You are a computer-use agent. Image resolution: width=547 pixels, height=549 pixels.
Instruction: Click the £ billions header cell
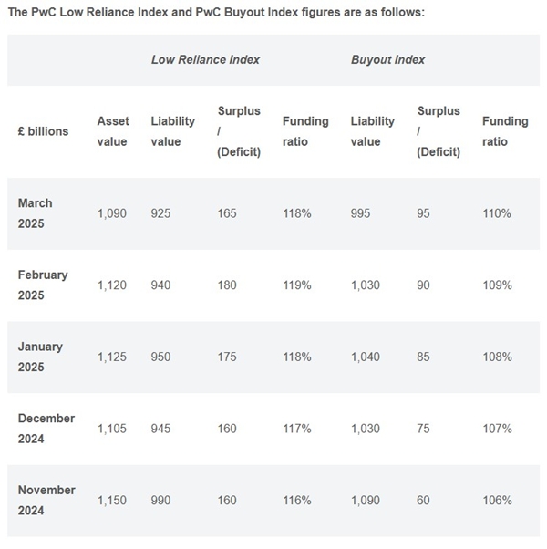(x=43, y=131)
